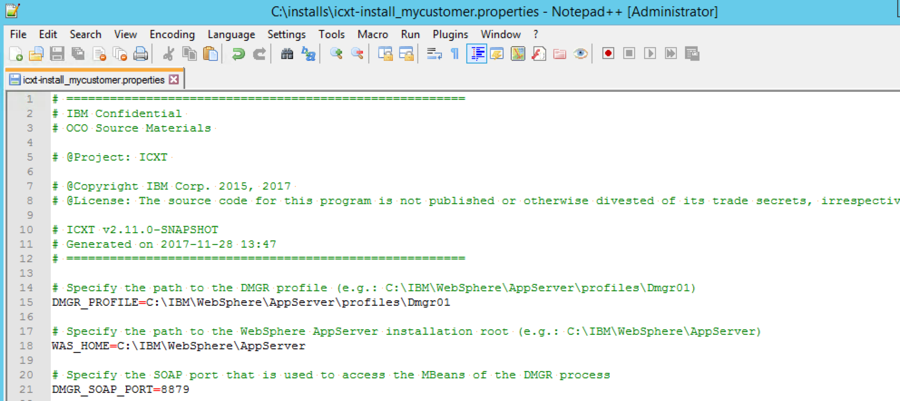Click the Save All icon
The image size is (900, 401).
pos(78,54)
